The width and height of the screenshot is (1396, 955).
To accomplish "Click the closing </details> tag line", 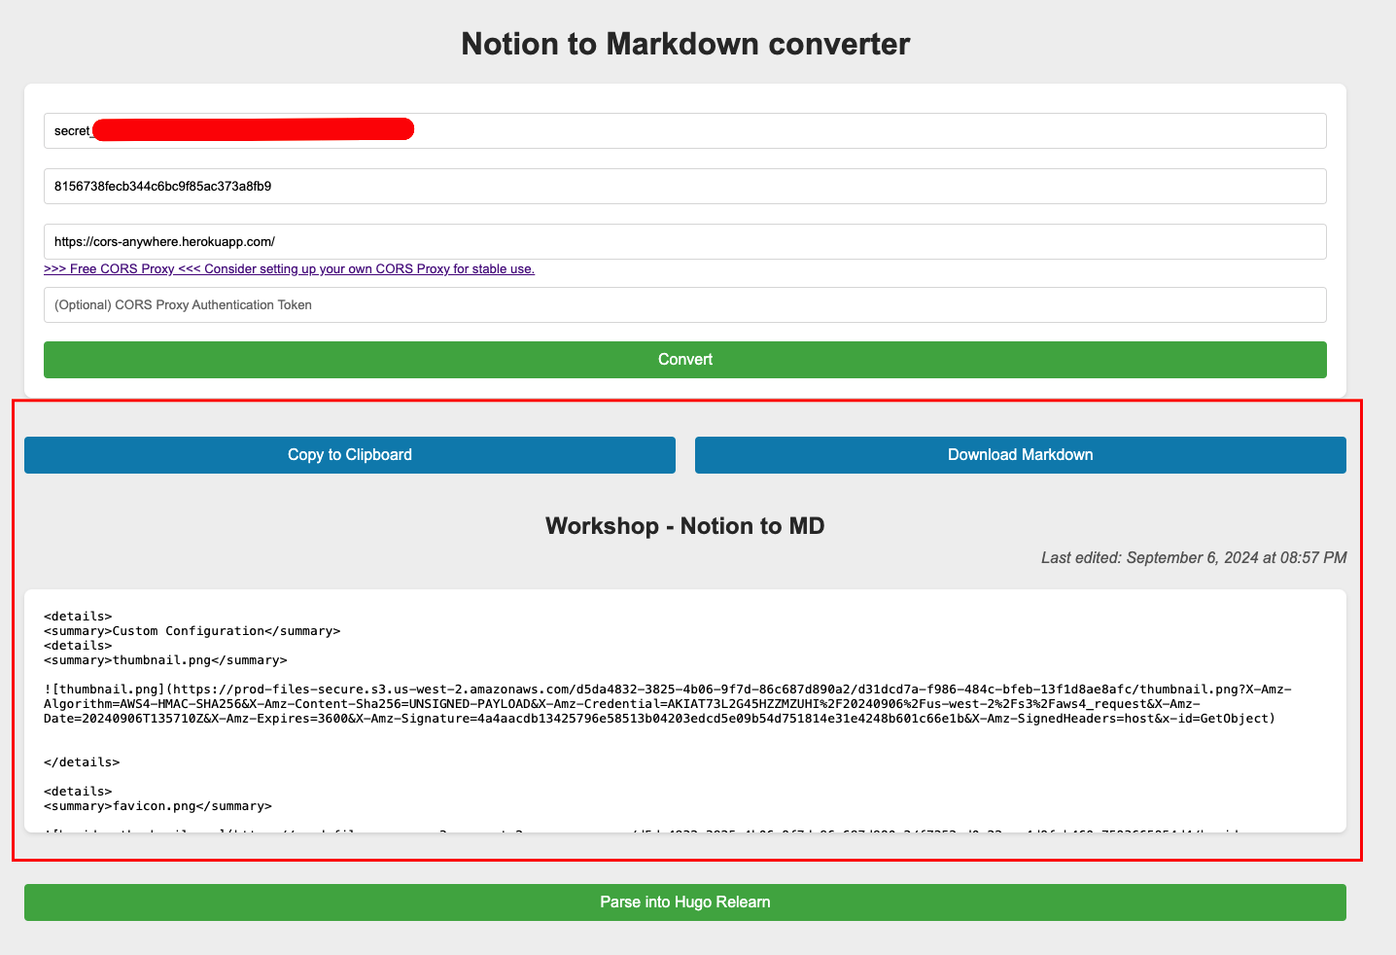I will [x=82, y=762].
